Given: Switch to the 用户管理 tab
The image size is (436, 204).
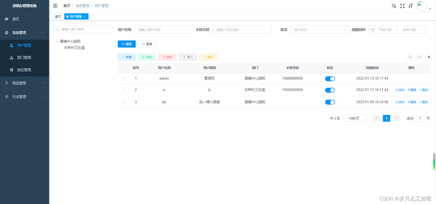Looking at the screenshot, I should point(76,17).
